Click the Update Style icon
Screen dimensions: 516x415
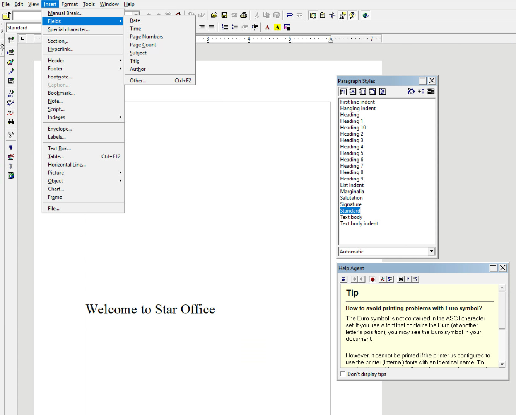coord(431,92)
